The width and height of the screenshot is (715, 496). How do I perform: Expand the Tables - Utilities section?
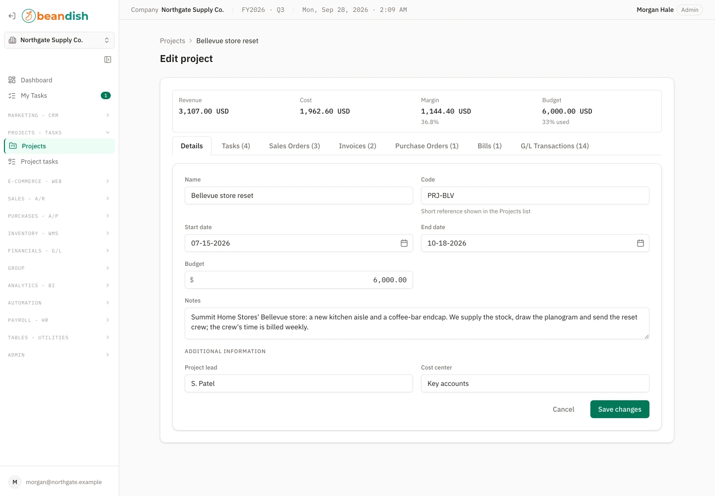59,337
